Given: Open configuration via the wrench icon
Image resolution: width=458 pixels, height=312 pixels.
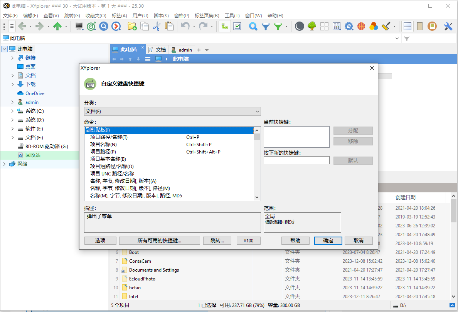Looking at the screenshot, I should pos(448,27).
